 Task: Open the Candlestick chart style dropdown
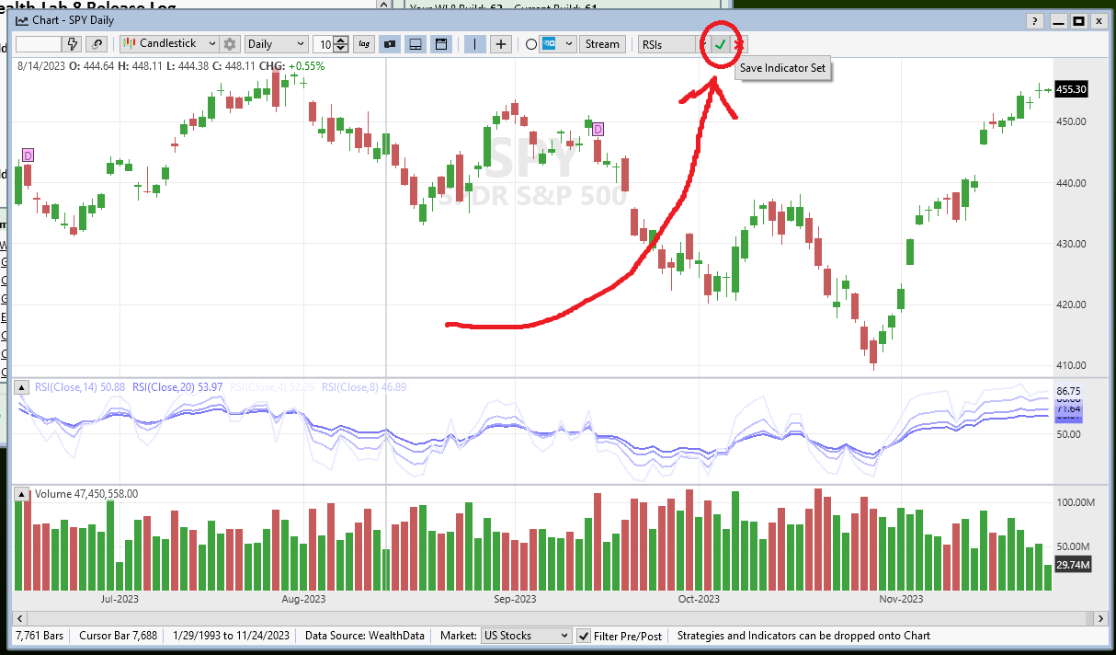pyautogui.click(x=169, y=43)
